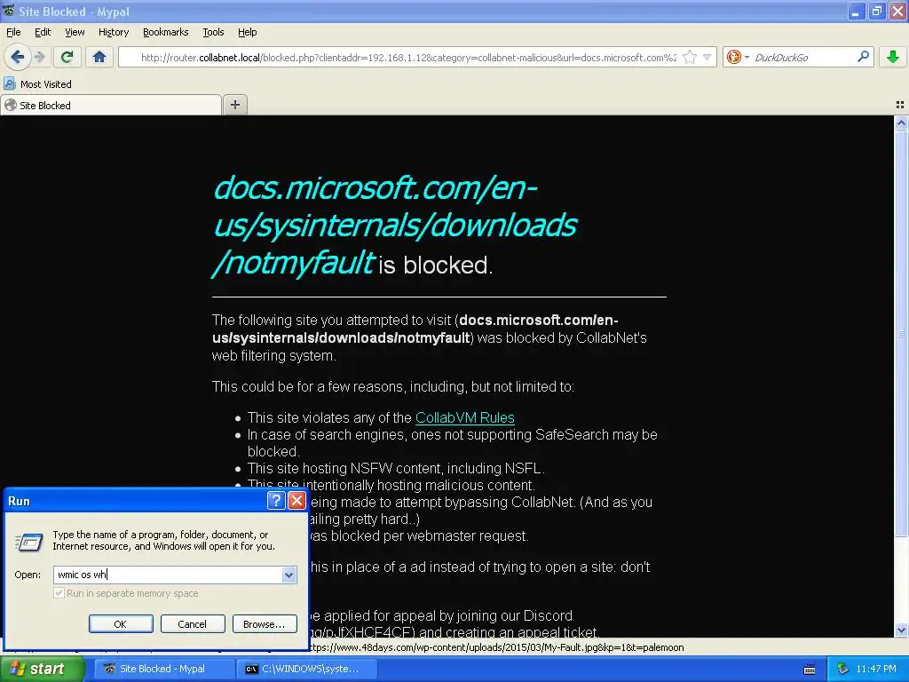Open the Downloads window with the green arrow
The width and height of the screenshot is (909, 682).
893,57
